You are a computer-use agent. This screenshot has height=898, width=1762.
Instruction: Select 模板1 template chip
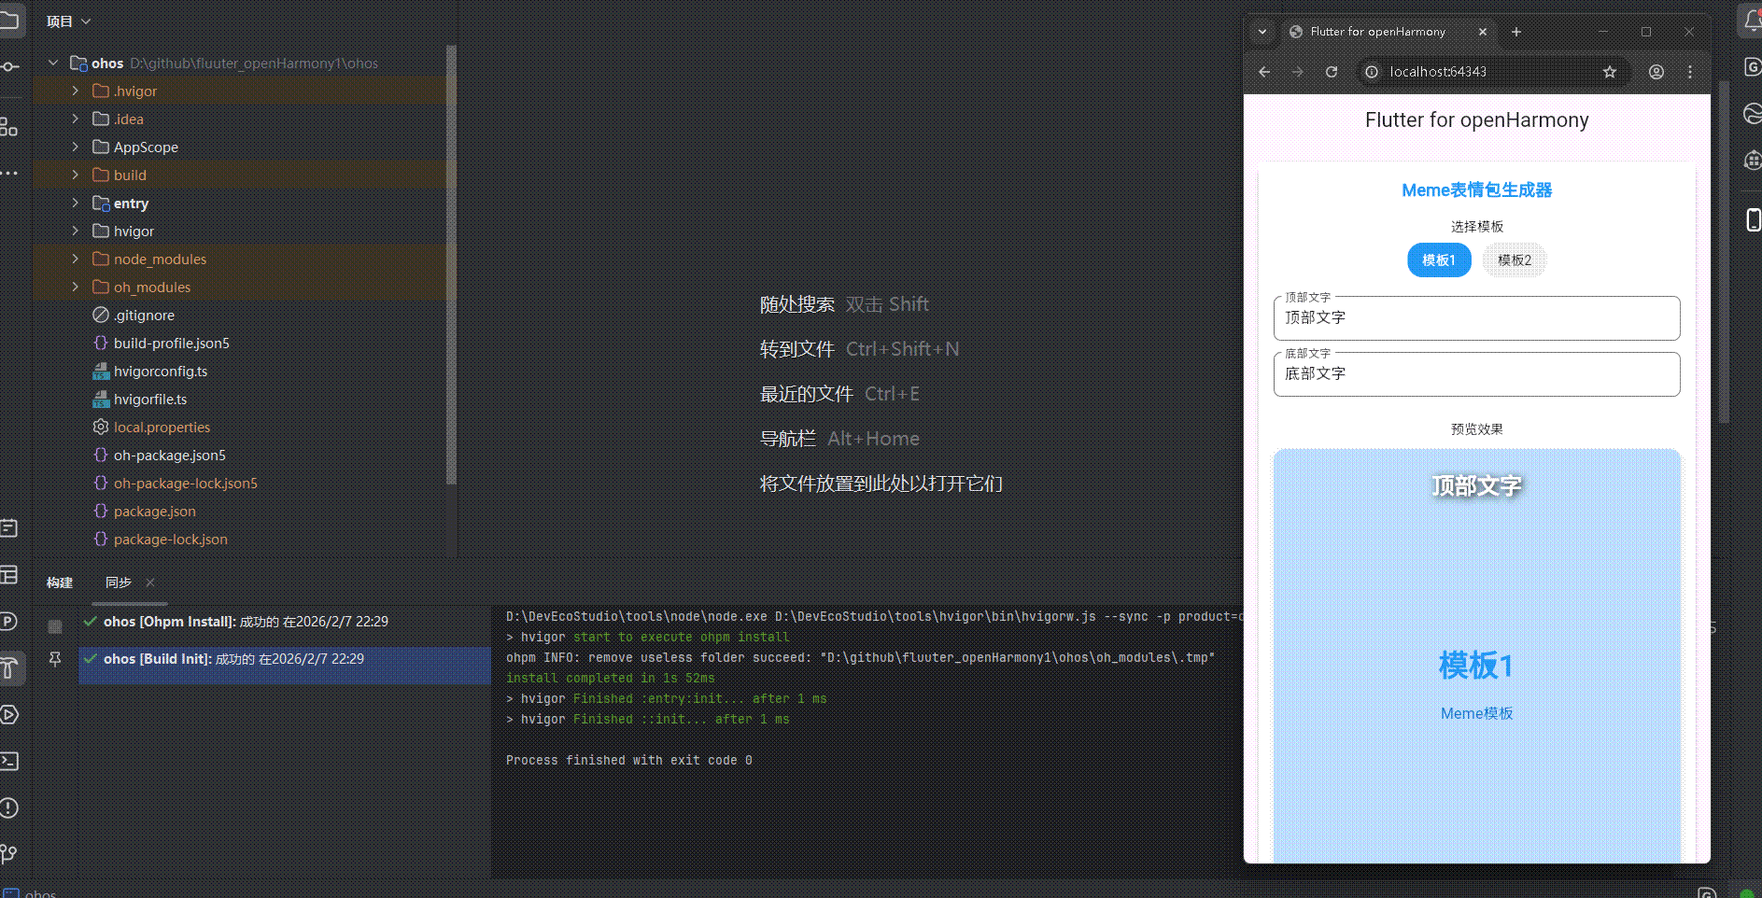point(1439,260)
